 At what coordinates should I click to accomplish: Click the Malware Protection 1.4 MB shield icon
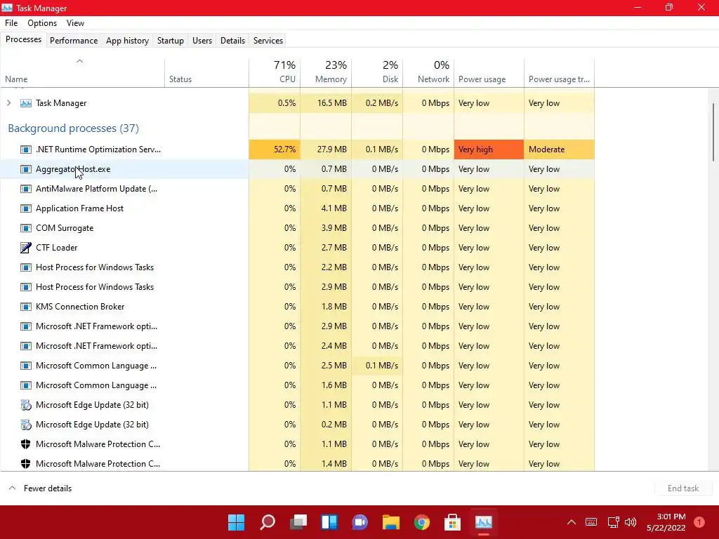[26, 464]
